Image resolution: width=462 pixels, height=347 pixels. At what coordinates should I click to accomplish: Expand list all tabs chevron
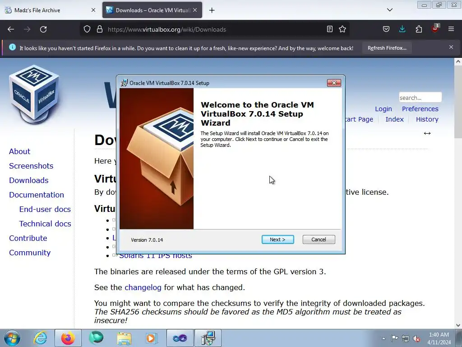pyautogui.click(x=389, y=10)
